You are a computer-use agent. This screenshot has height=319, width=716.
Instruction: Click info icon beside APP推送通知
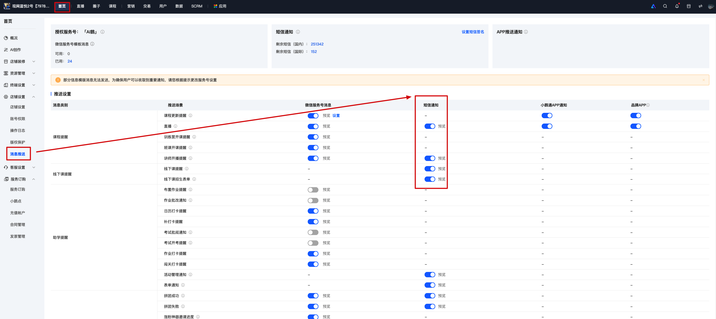(526, 32)
